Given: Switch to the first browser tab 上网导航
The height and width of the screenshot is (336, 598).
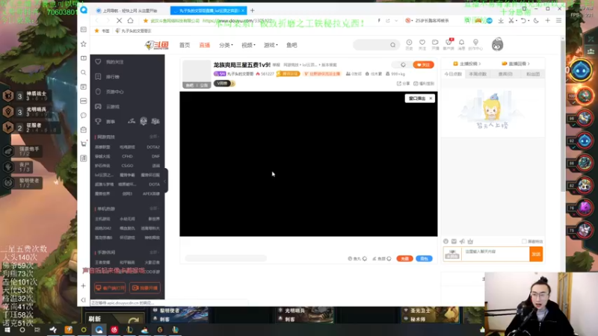Looking at the screenshot, I should (x=130, y=10).
